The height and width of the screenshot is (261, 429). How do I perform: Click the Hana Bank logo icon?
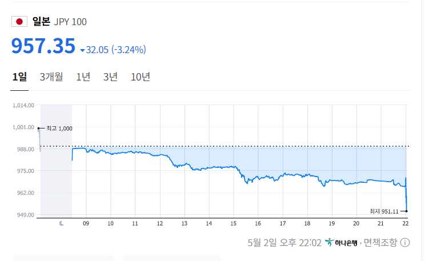tap(329, 243)
